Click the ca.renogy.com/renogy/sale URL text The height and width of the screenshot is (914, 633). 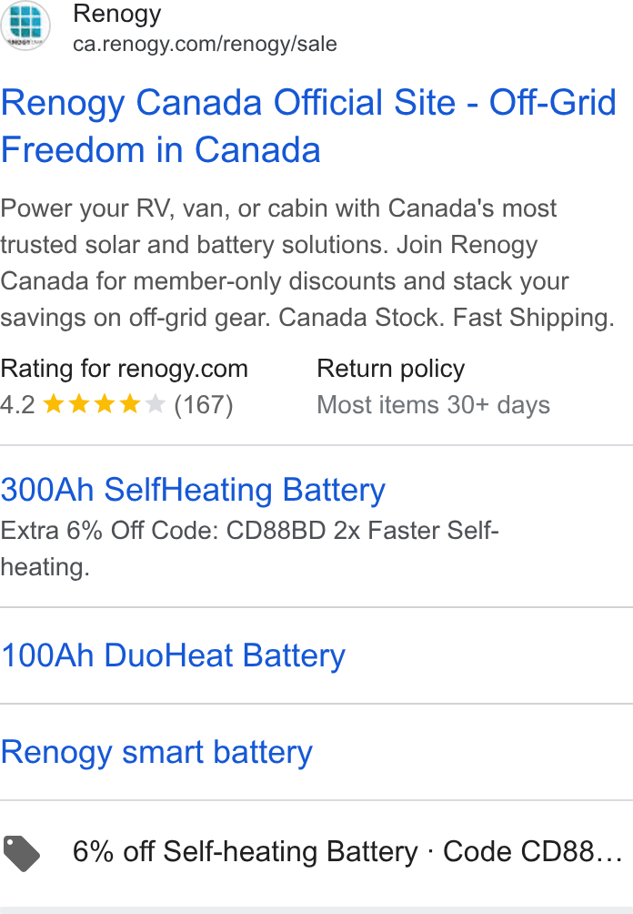click(205, 45)
